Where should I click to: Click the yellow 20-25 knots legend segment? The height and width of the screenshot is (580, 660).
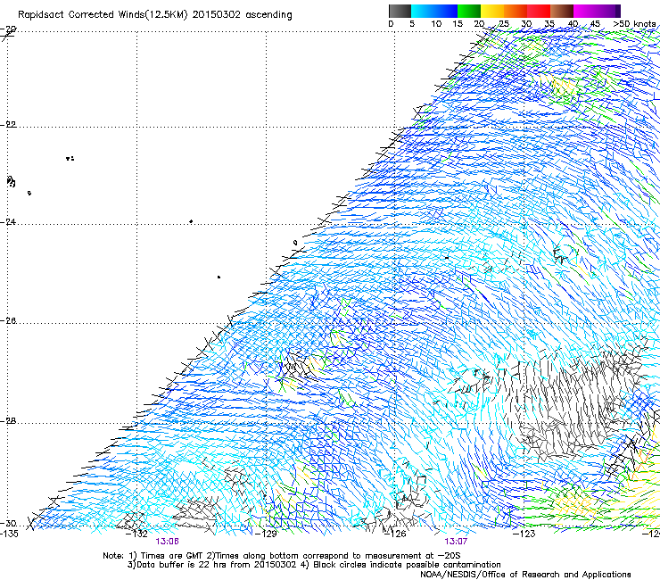coord(492,11)
